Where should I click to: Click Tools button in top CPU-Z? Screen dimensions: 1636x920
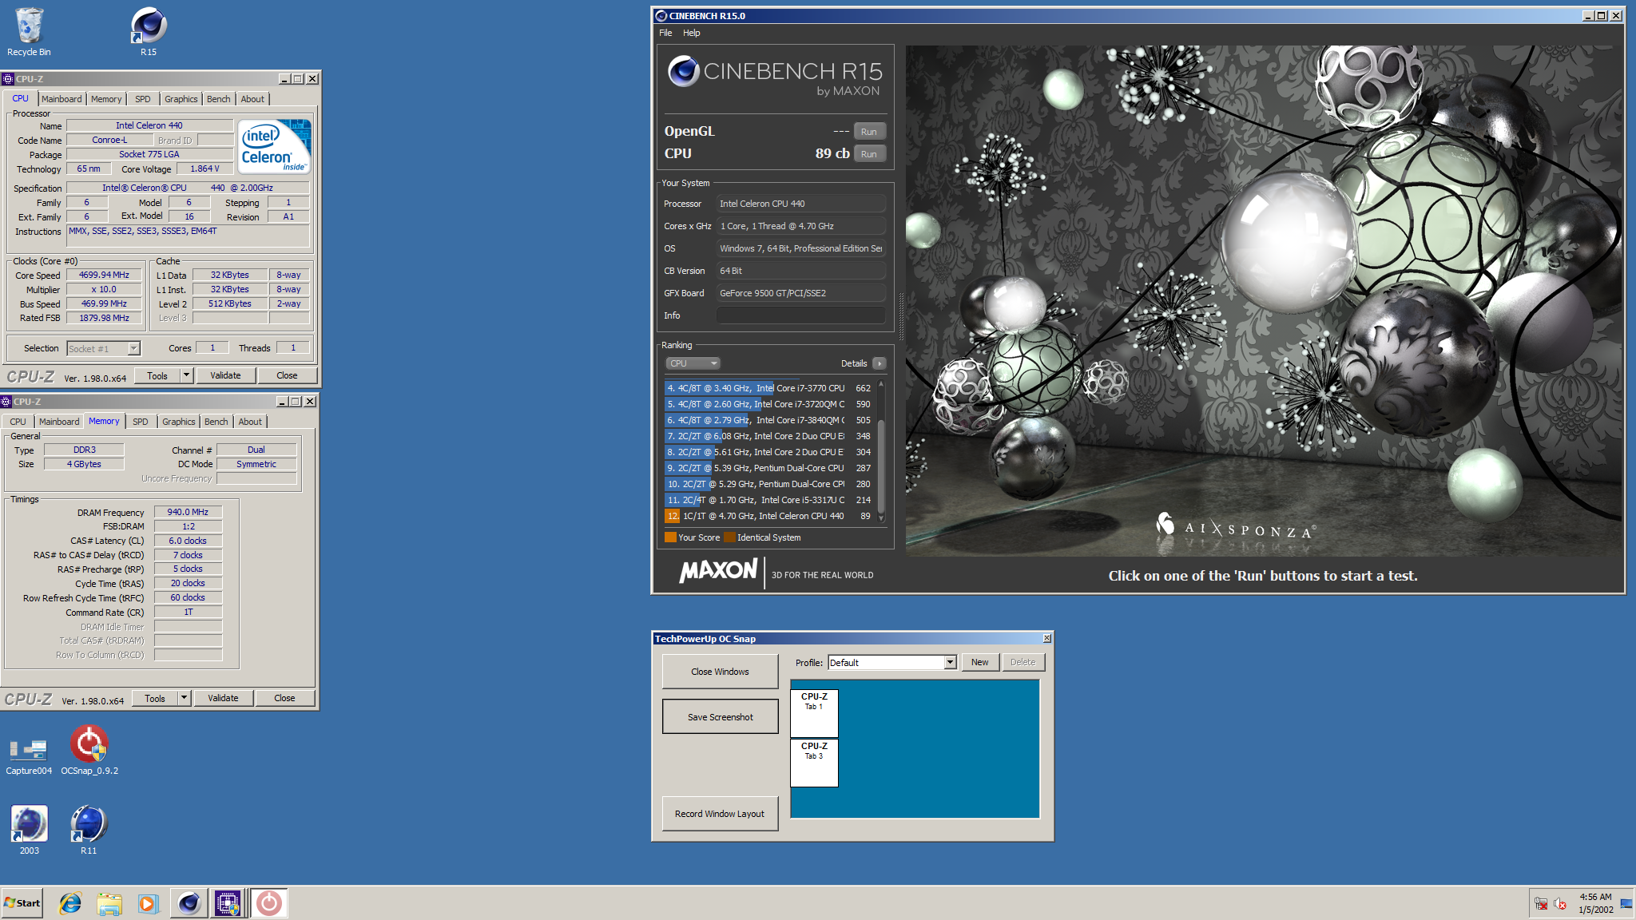tap(157, 375)
